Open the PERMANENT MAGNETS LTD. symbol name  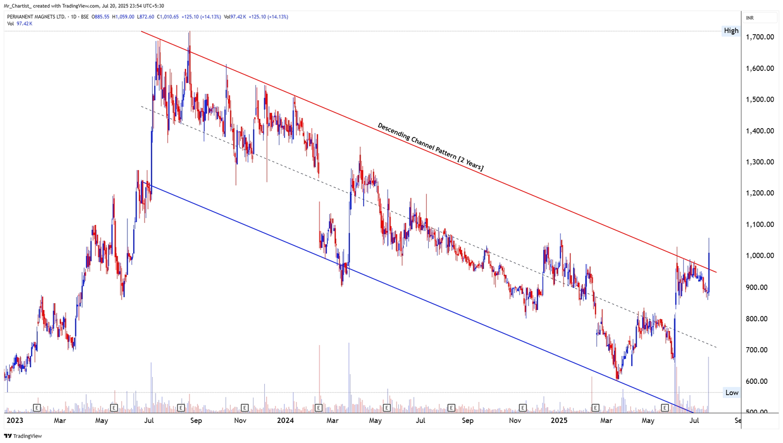37,16
